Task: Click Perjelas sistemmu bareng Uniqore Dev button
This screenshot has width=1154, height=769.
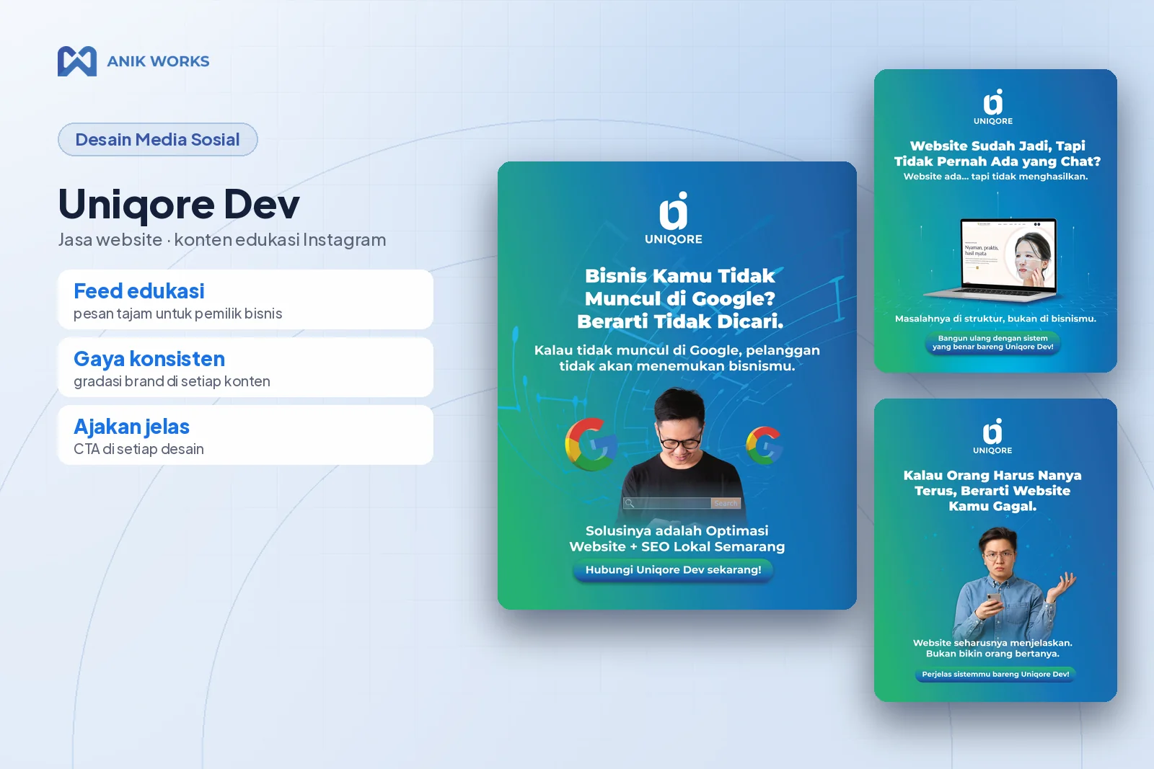Action: 995,675
